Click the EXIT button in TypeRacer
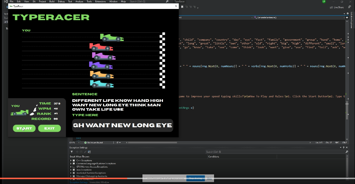Viewport: 355px width, 184px height. 49,128
